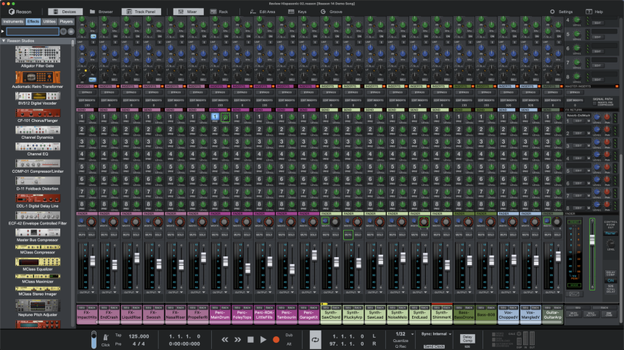Toggle the metronome Click icon

106,337
